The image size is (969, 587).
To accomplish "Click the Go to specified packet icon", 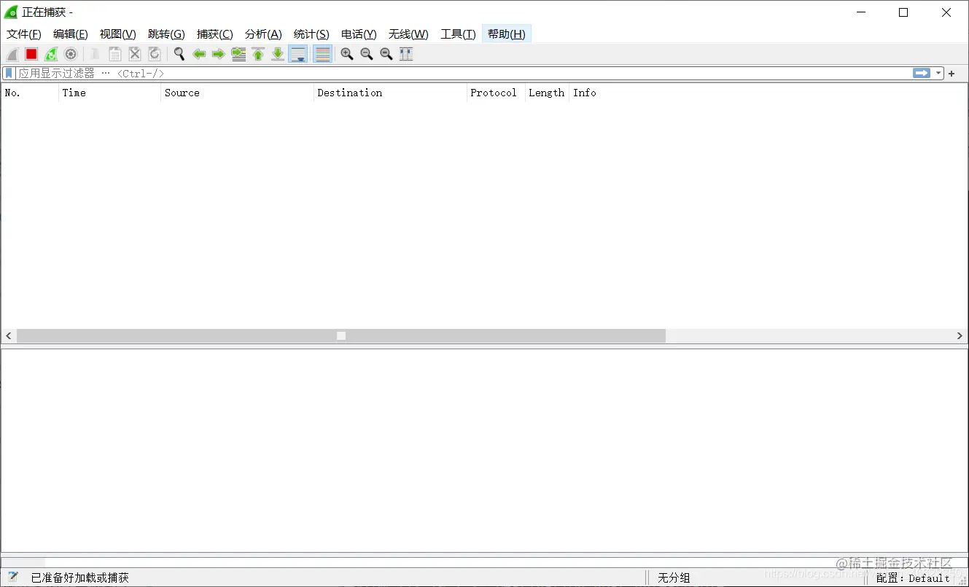I will pyautogui.click(x=238, y=54).
